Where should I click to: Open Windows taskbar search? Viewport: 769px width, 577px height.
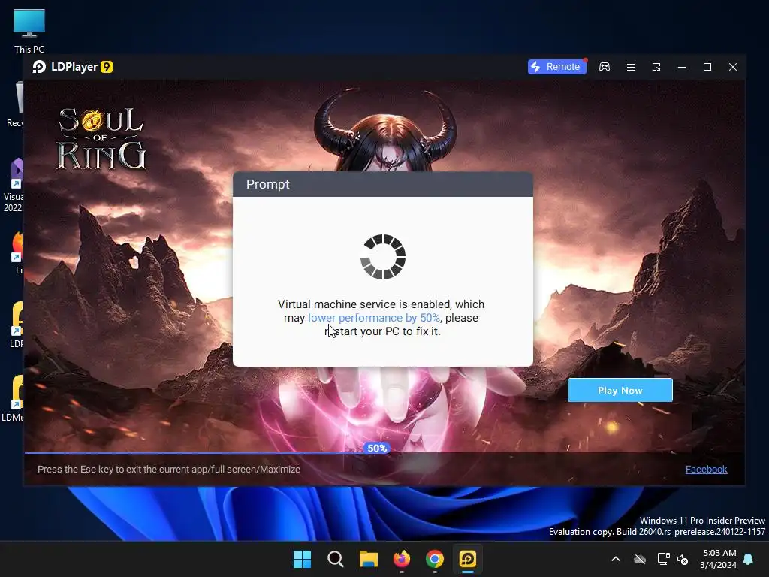[x=336, y=559]
